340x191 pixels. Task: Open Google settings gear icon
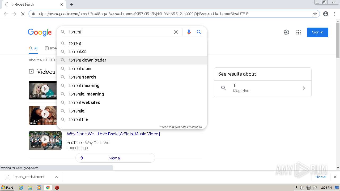[286, 32]
